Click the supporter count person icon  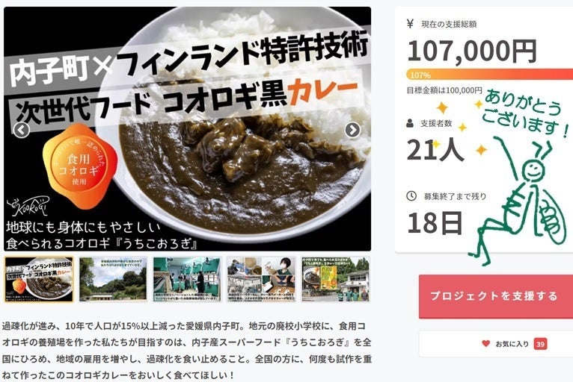pyautogui.click(x=410, y=123)
